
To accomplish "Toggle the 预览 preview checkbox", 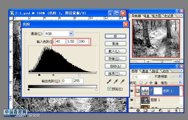I will 109,89.
